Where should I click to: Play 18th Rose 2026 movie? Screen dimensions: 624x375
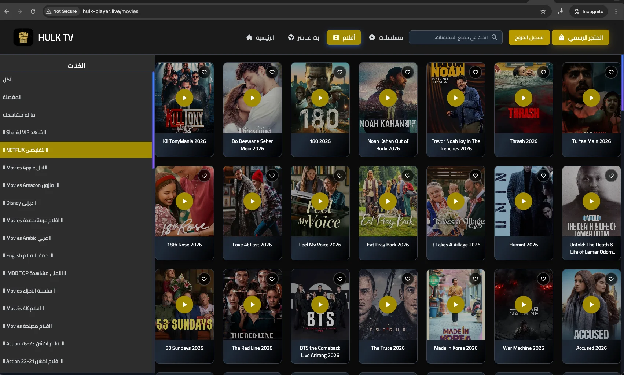[x=184, y=201]
